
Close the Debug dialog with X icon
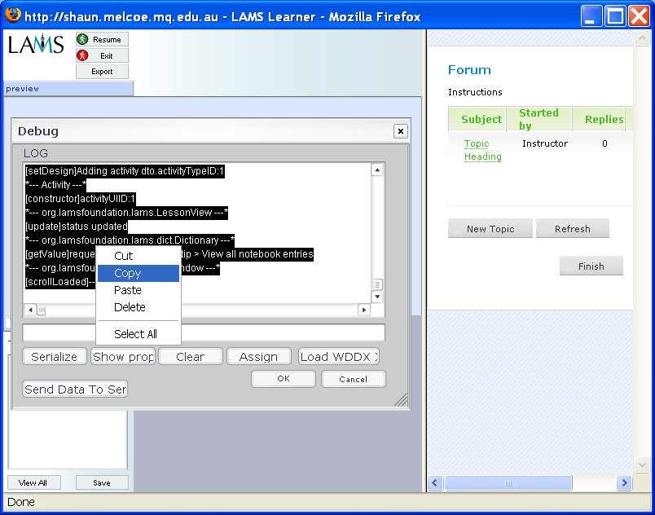pos(400,131)
